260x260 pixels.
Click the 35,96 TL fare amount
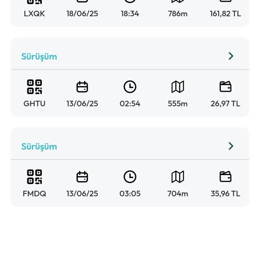(x=225, y=194)
